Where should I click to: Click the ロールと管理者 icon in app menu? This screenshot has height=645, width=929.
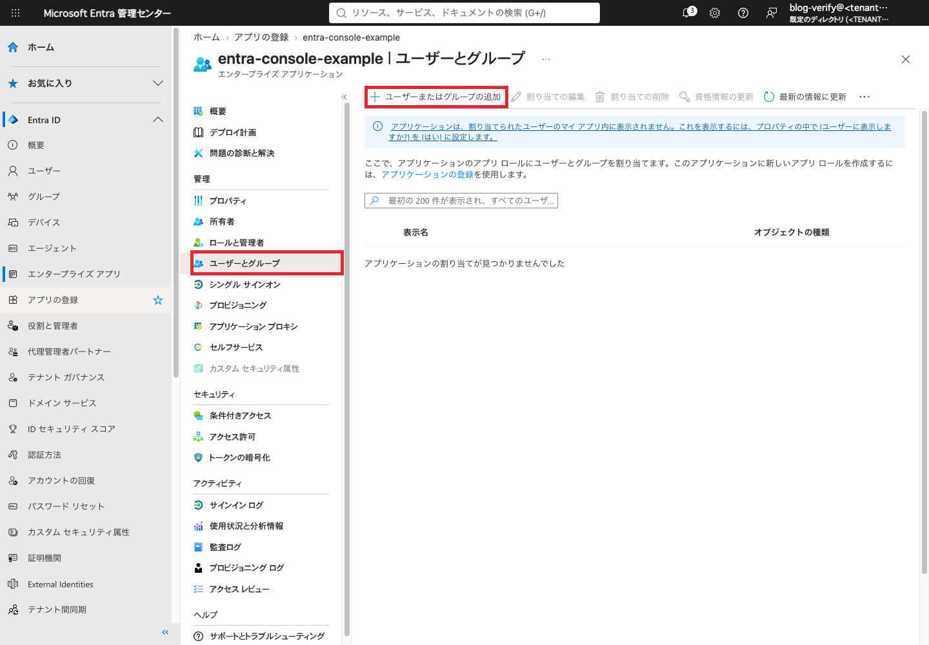(x=199, y=243)
